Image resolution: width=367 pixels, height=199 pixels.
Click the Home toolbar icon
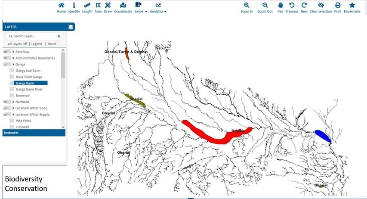[x=61, y=6]
